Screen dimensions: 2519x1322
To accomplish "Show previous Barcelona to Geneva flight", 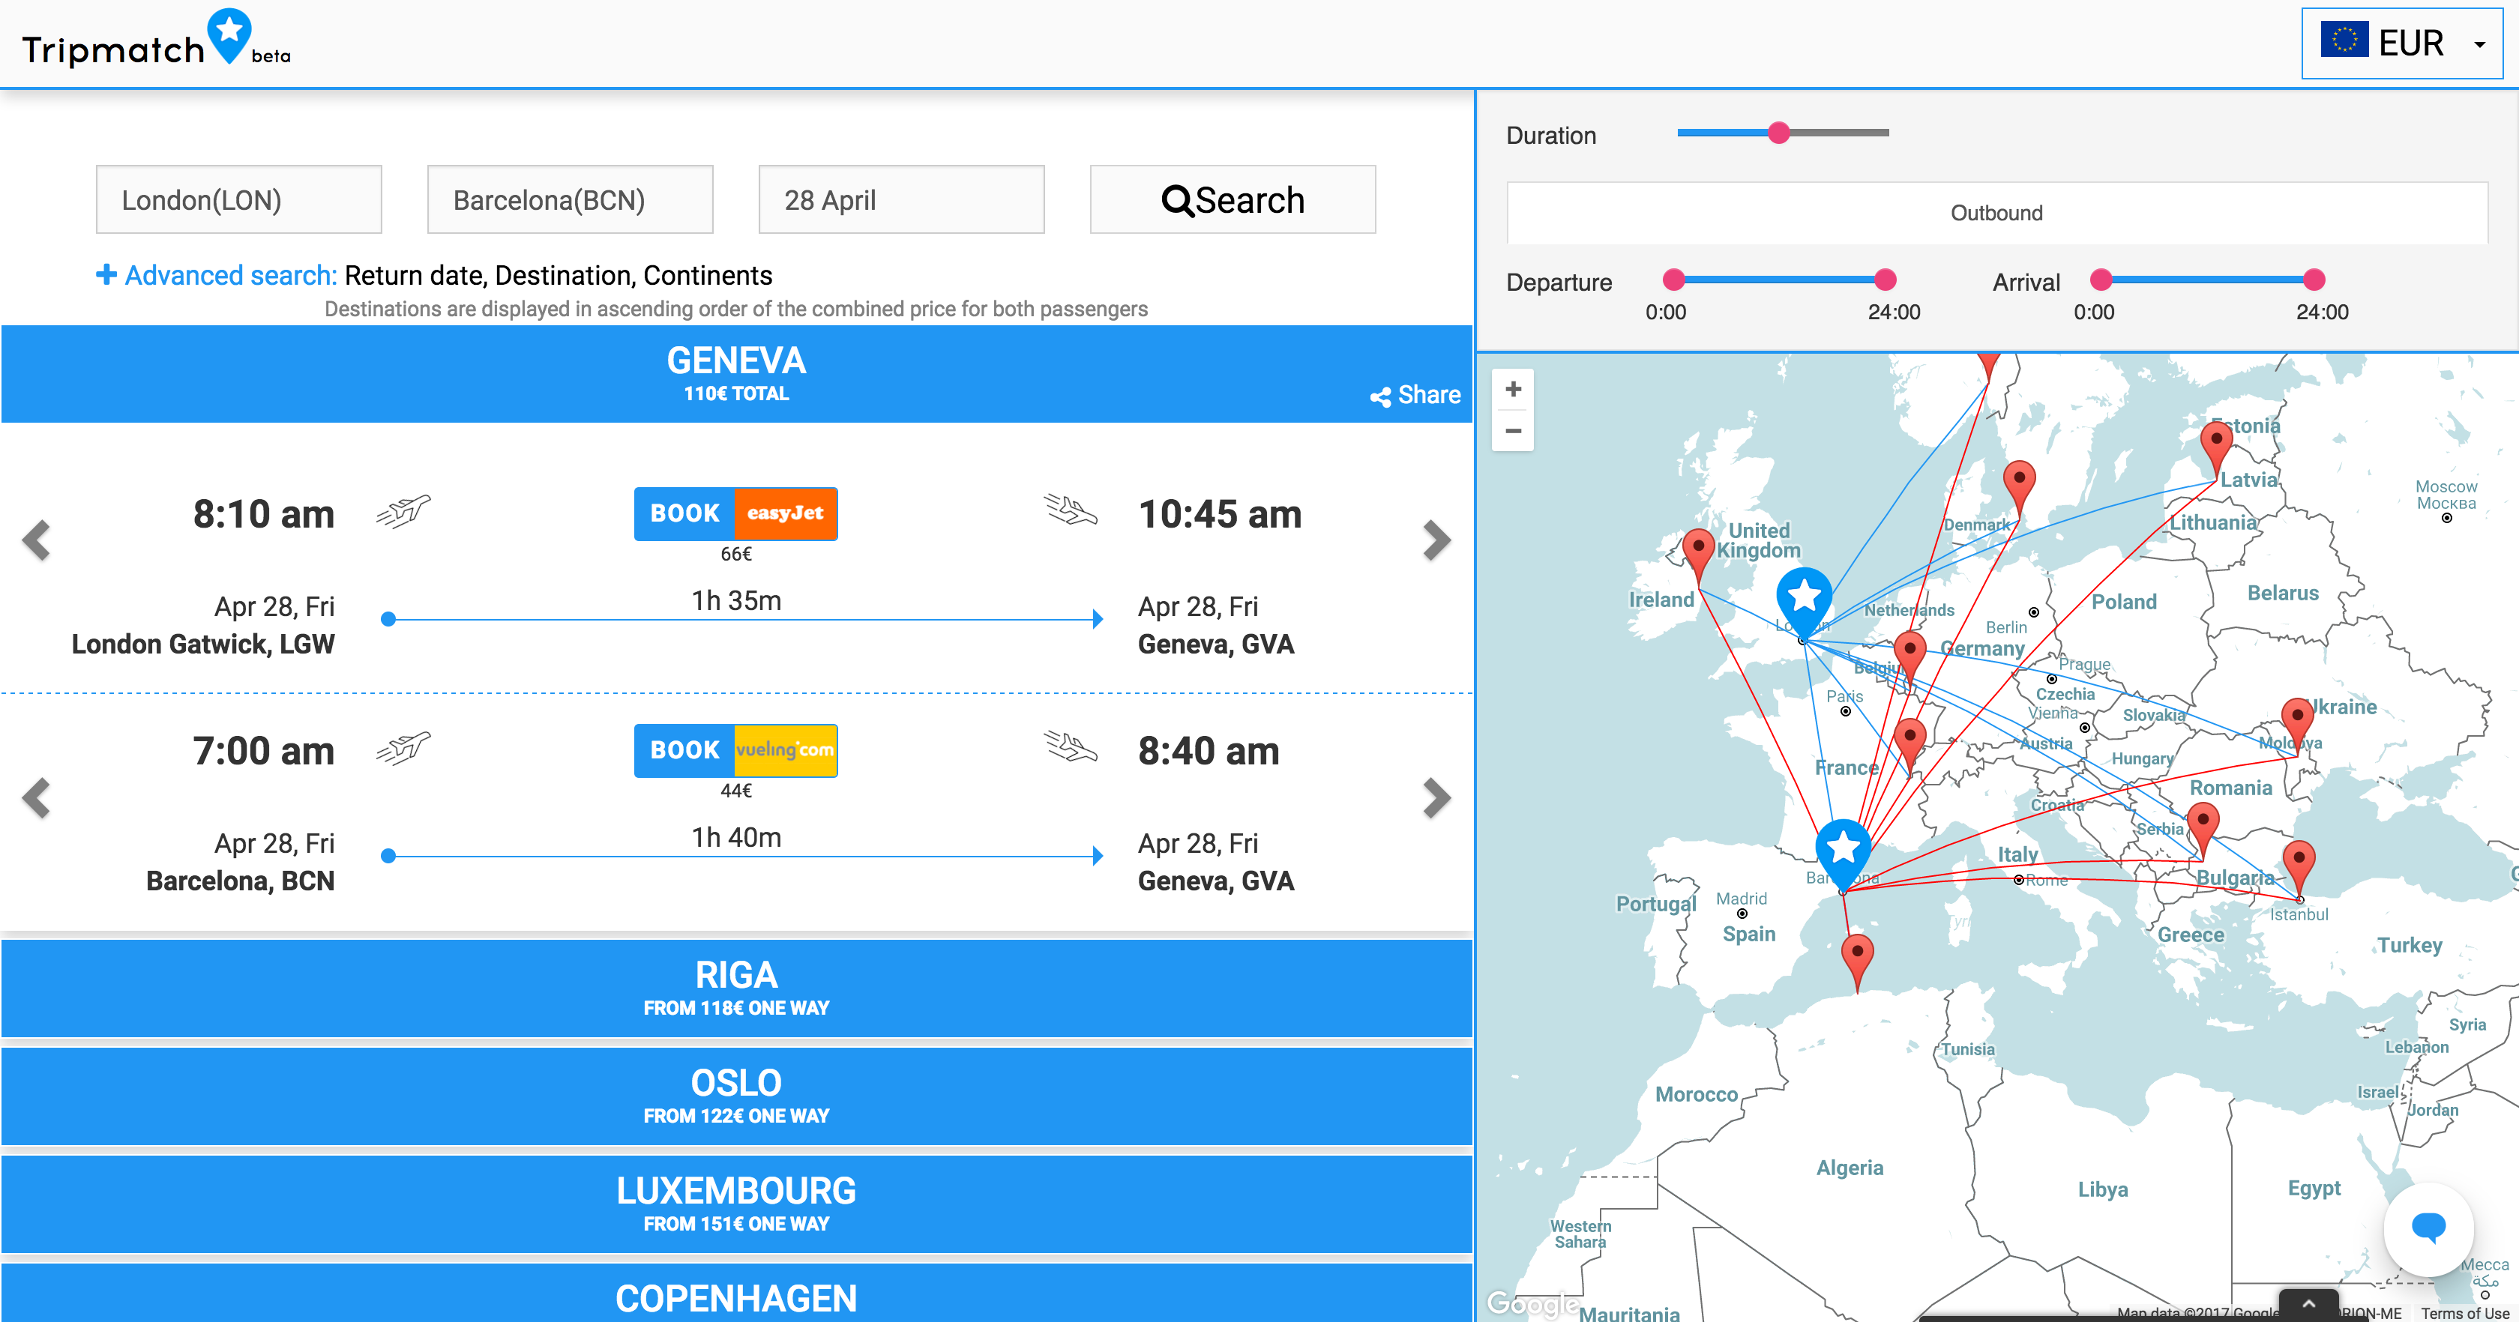I will point(37,798).
